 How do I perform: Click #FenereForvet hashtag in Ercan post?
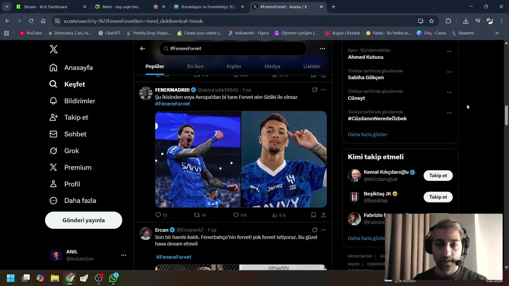pyautogui.click(x=173, y=257)
